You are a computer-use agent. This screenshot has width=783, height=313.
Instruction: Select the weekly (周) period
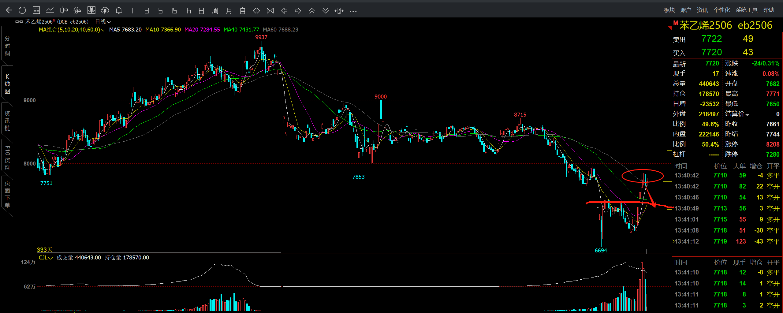coord(215,11)
